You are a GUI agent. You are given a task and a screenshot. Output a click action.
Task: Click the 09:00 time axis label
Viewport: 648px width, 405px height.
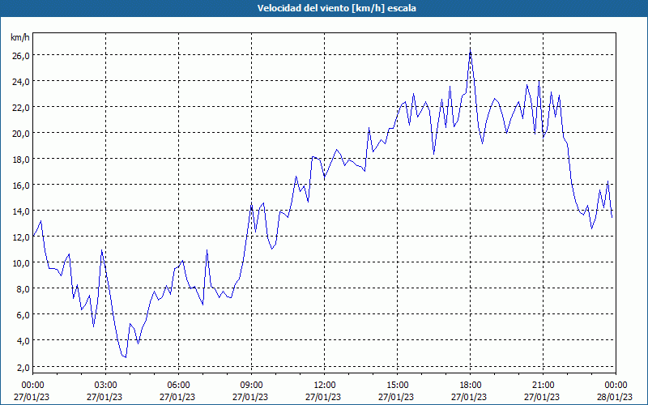[251, 386]
